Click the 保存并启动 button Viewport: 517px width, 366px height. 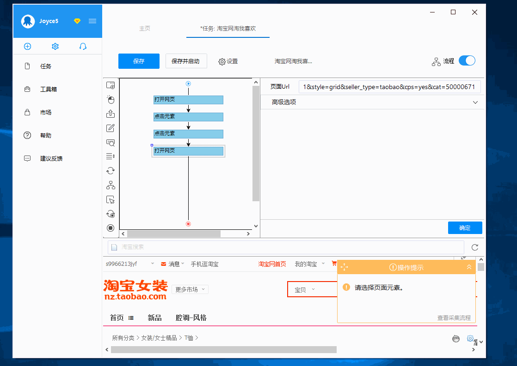coord(186,61)
